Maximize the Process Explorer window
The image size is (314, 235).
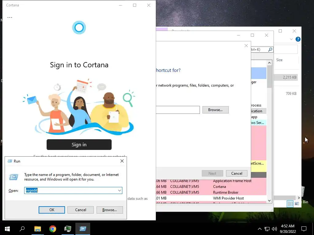click(252, 35)
